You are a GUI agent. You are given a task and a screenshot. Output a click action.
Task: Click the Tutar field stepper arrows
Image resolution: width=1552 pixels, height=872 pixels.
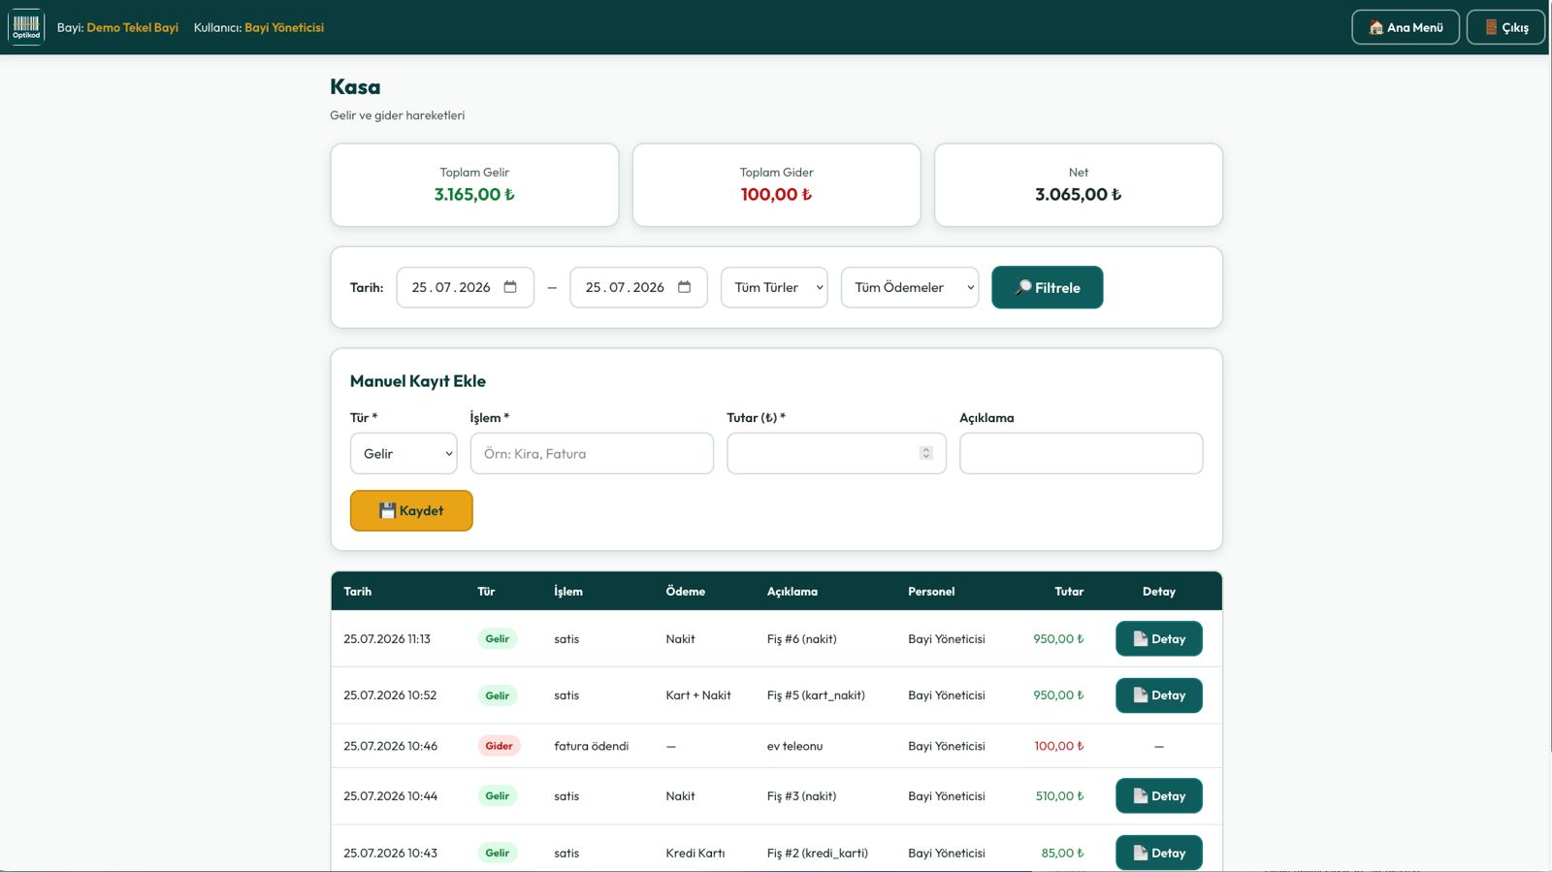pos(925,453)
